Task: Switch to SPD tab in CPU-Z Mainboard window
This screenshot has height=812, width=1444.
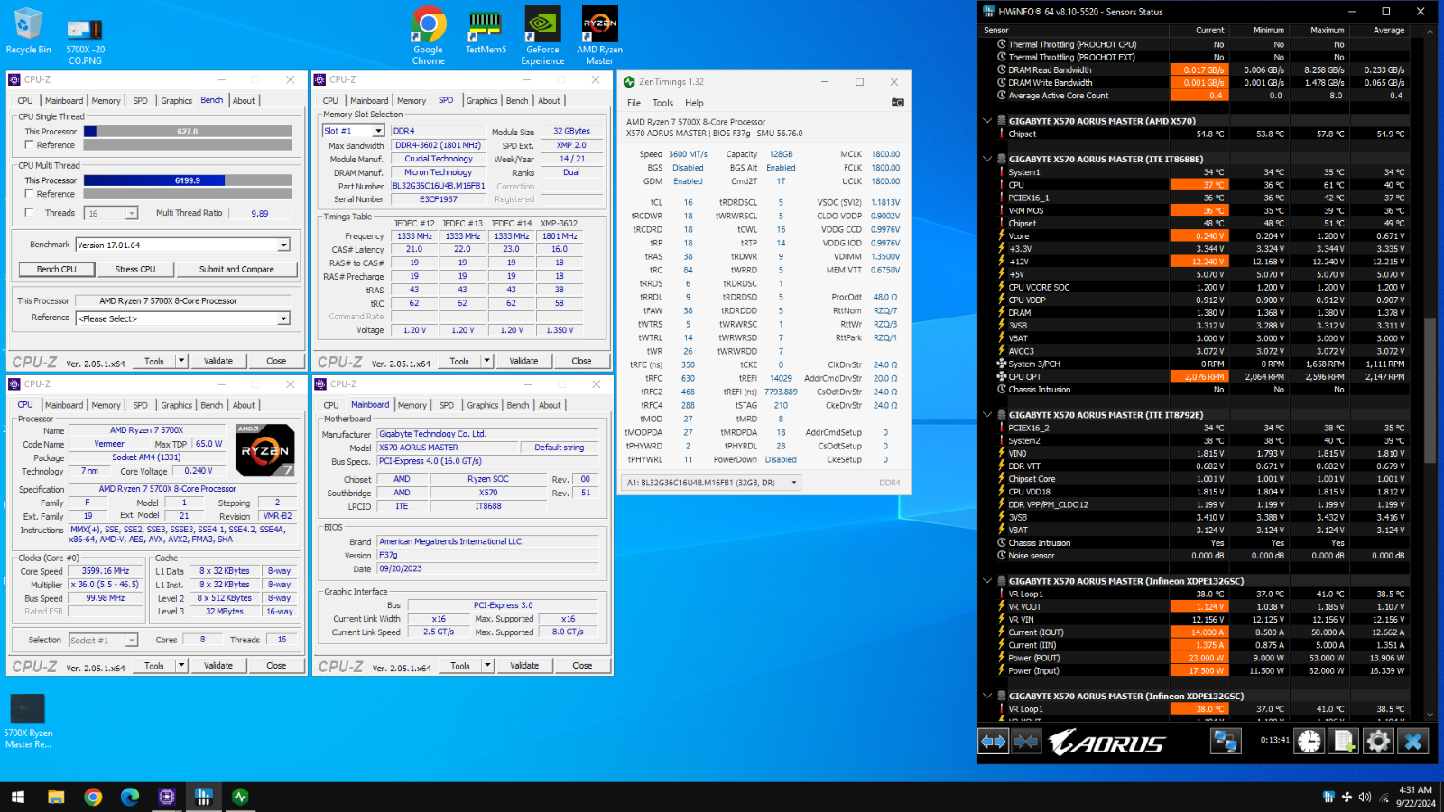Action: point(446,406)
